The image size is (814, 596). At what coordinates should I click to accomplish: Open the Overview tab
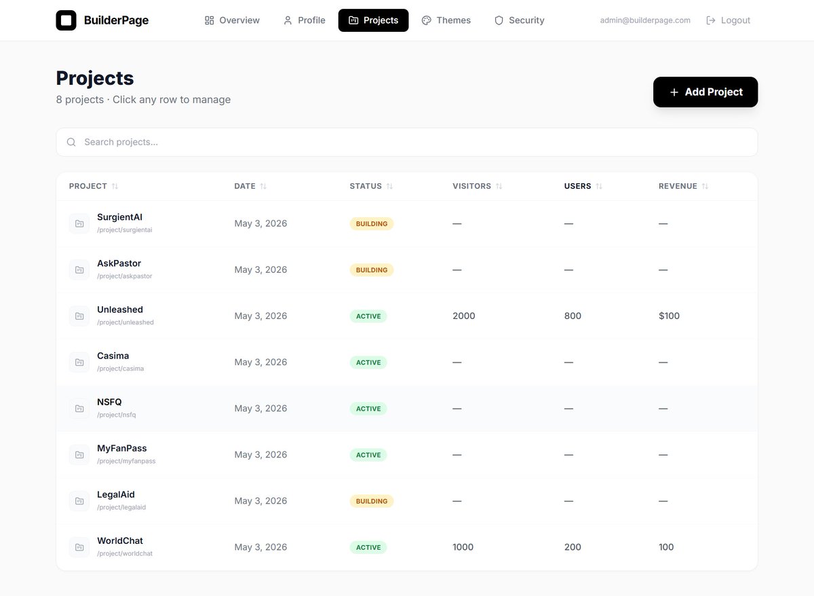232,20
